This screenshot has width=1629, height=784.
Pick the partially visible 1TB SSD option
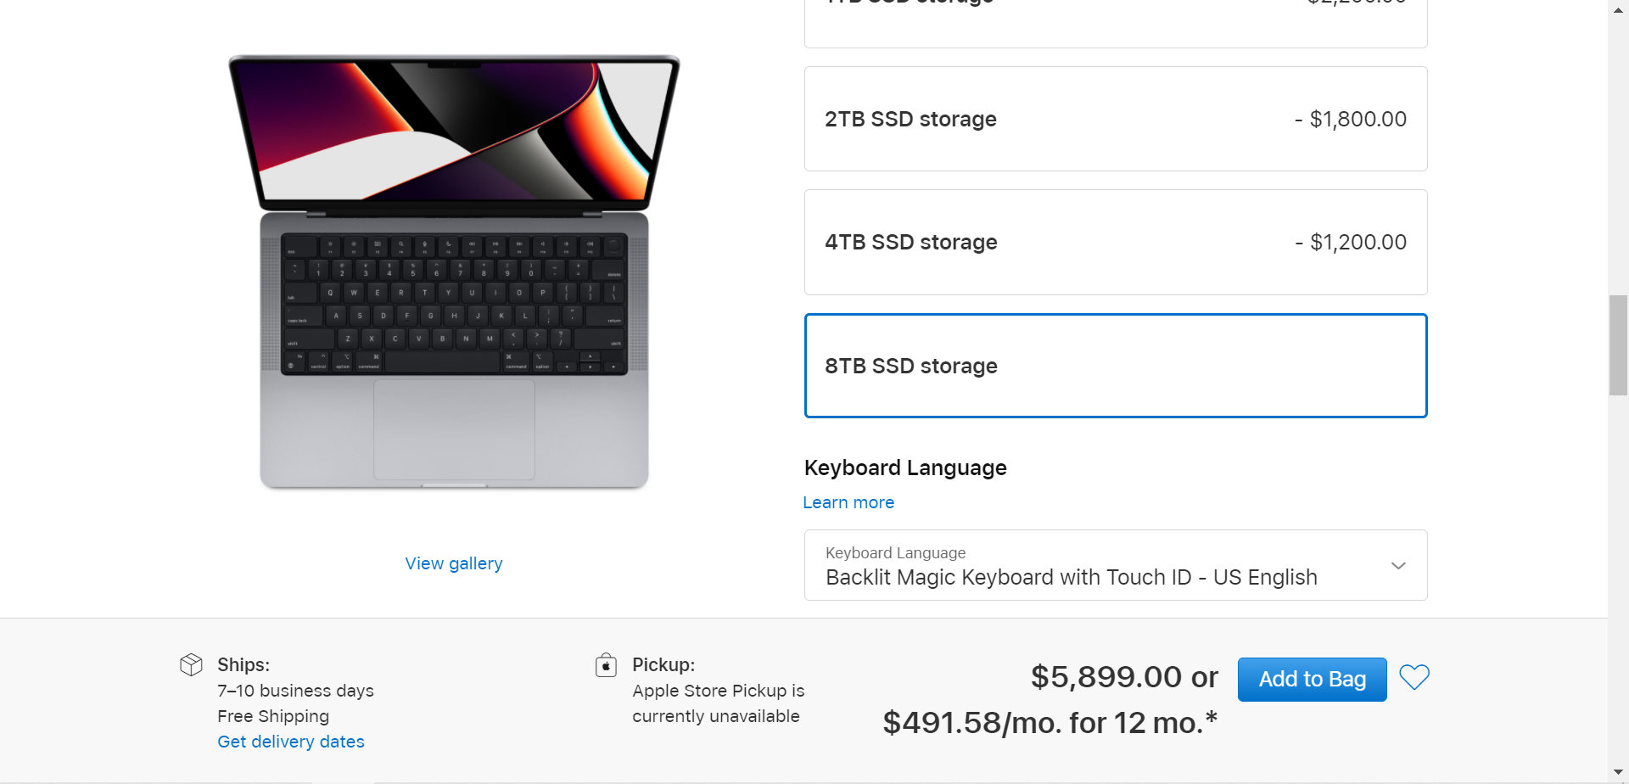[1115, 21]
